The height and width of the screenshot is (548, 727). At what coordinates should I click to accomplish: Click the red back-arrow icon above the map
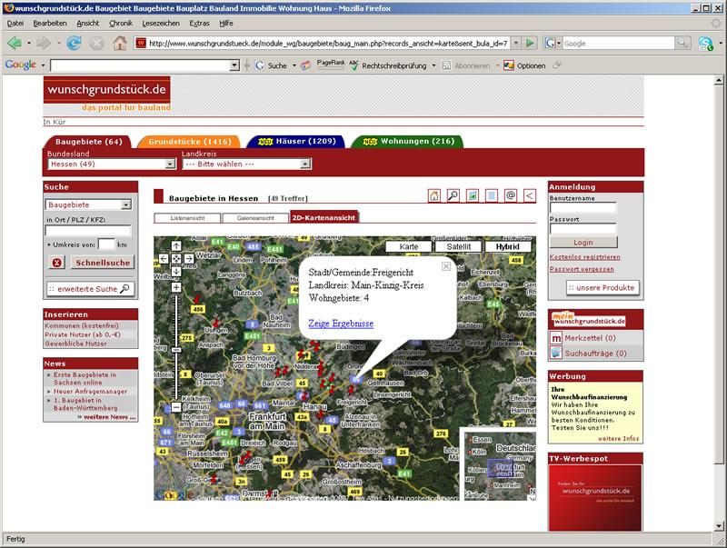(530, 195)
